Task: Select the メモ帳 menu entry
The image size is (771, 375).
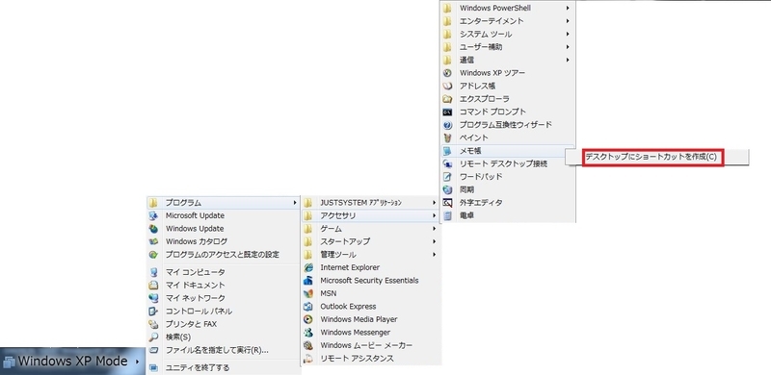Action: [508, 151]
